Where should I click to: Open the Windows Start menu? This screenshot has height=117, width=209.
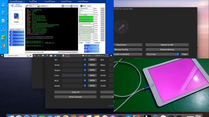pyautogui.click(x=2, y=56)
